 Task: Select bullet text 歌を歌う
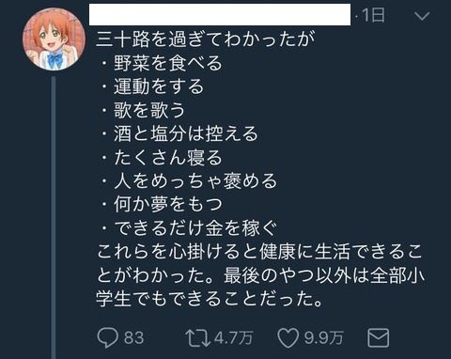coord(149,110)
